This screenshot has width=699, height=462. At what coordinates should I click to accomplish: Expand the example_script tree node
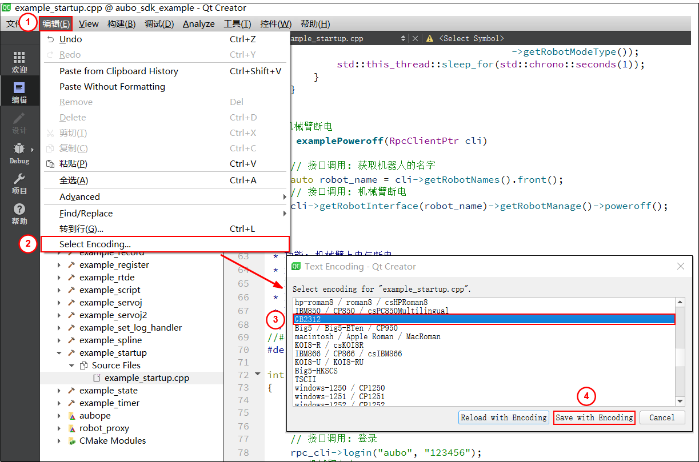pyautogui.click(x=59, y=290)
